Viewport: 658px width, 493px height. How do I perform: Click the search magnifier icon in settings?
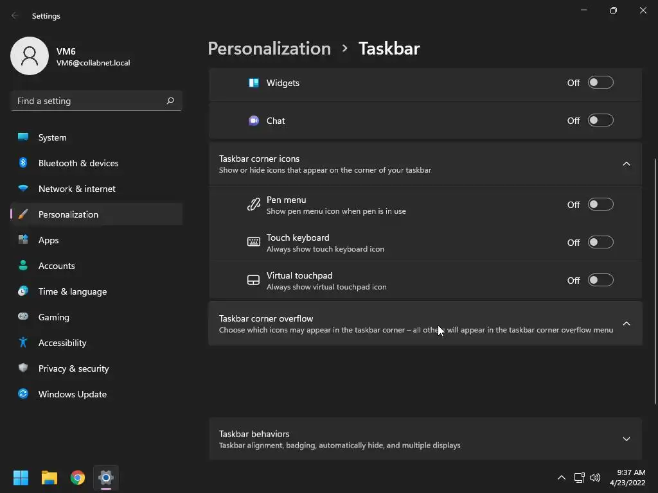tap(170, 101)
